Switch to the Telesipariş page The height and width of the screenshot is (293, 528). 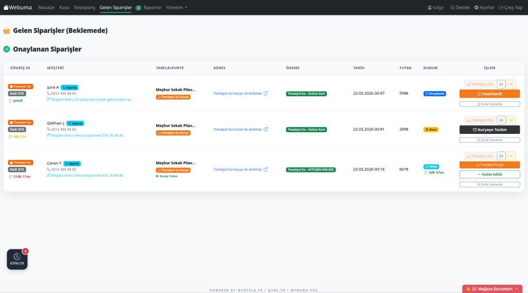coord(85,8)
